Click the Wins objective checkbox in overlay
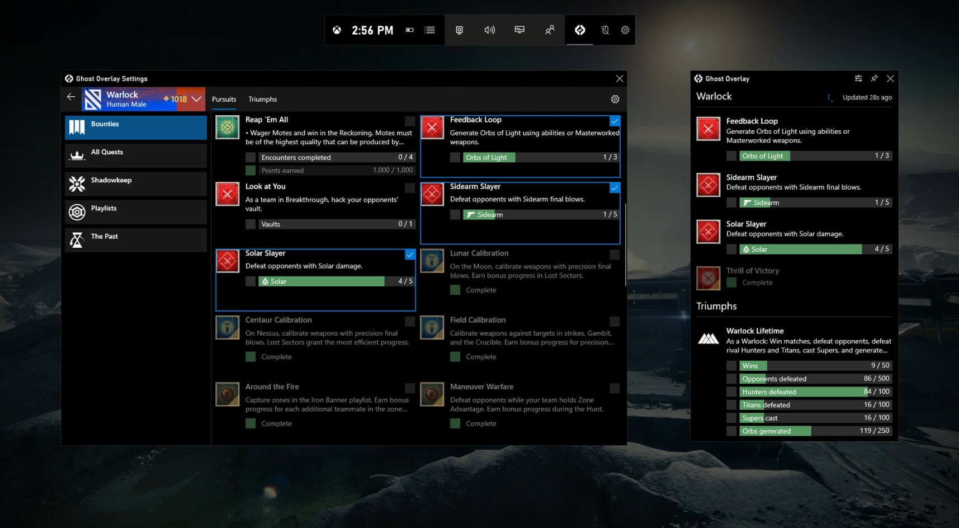959x528 pixels. pos(731,365)
